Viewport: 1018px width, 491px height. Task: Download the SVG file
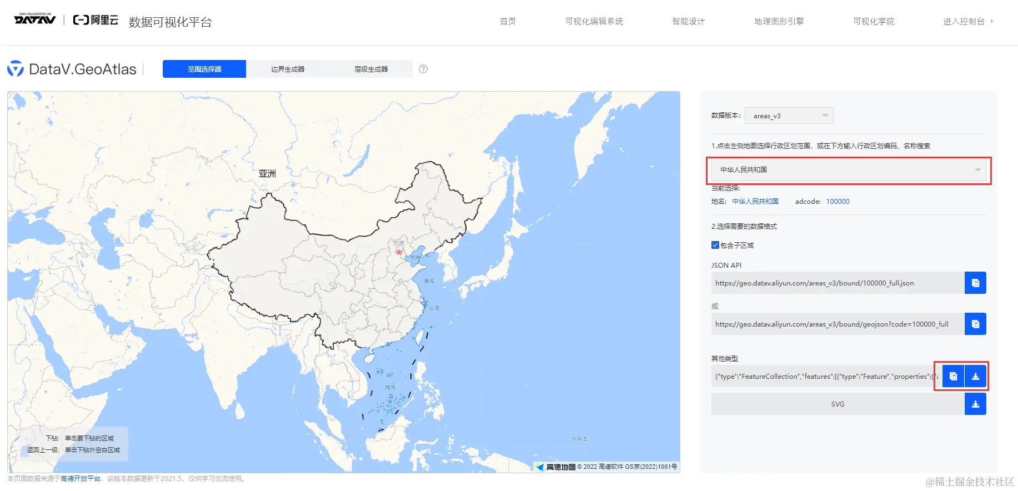click(975, 404)
